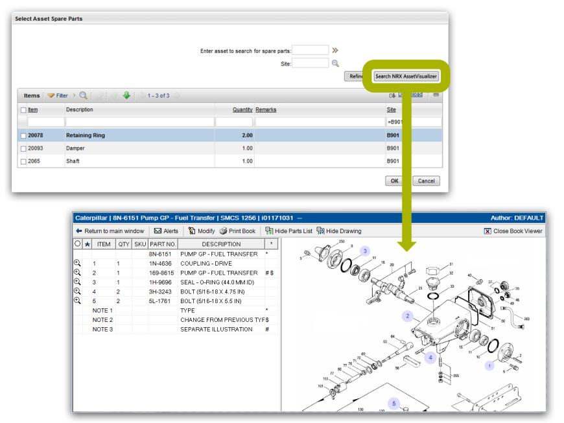Click the Cancel button
This screenshot has height=423, width=564.
[x=426, y=181]
